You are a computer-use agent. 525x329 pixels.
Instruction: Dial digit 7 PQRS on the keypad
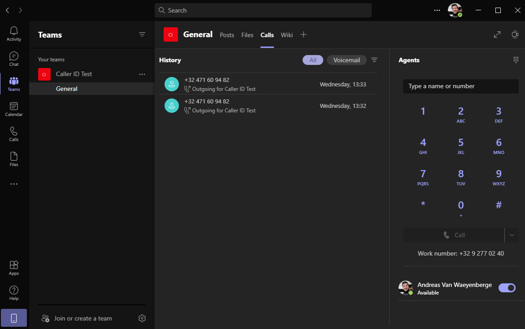[423, 177]
